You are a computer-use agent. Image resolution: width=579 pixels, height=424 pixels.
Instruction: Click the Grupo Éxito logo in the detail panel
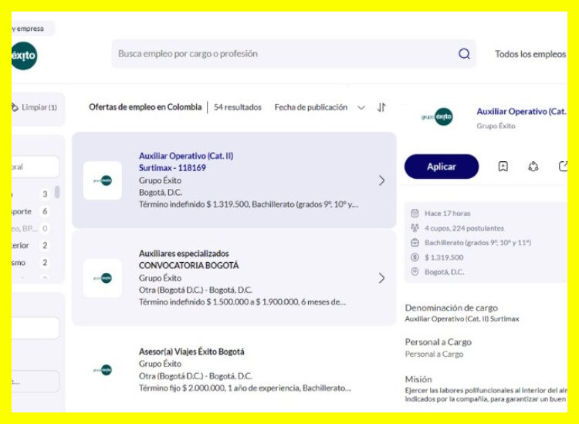(x=437, y=116)
